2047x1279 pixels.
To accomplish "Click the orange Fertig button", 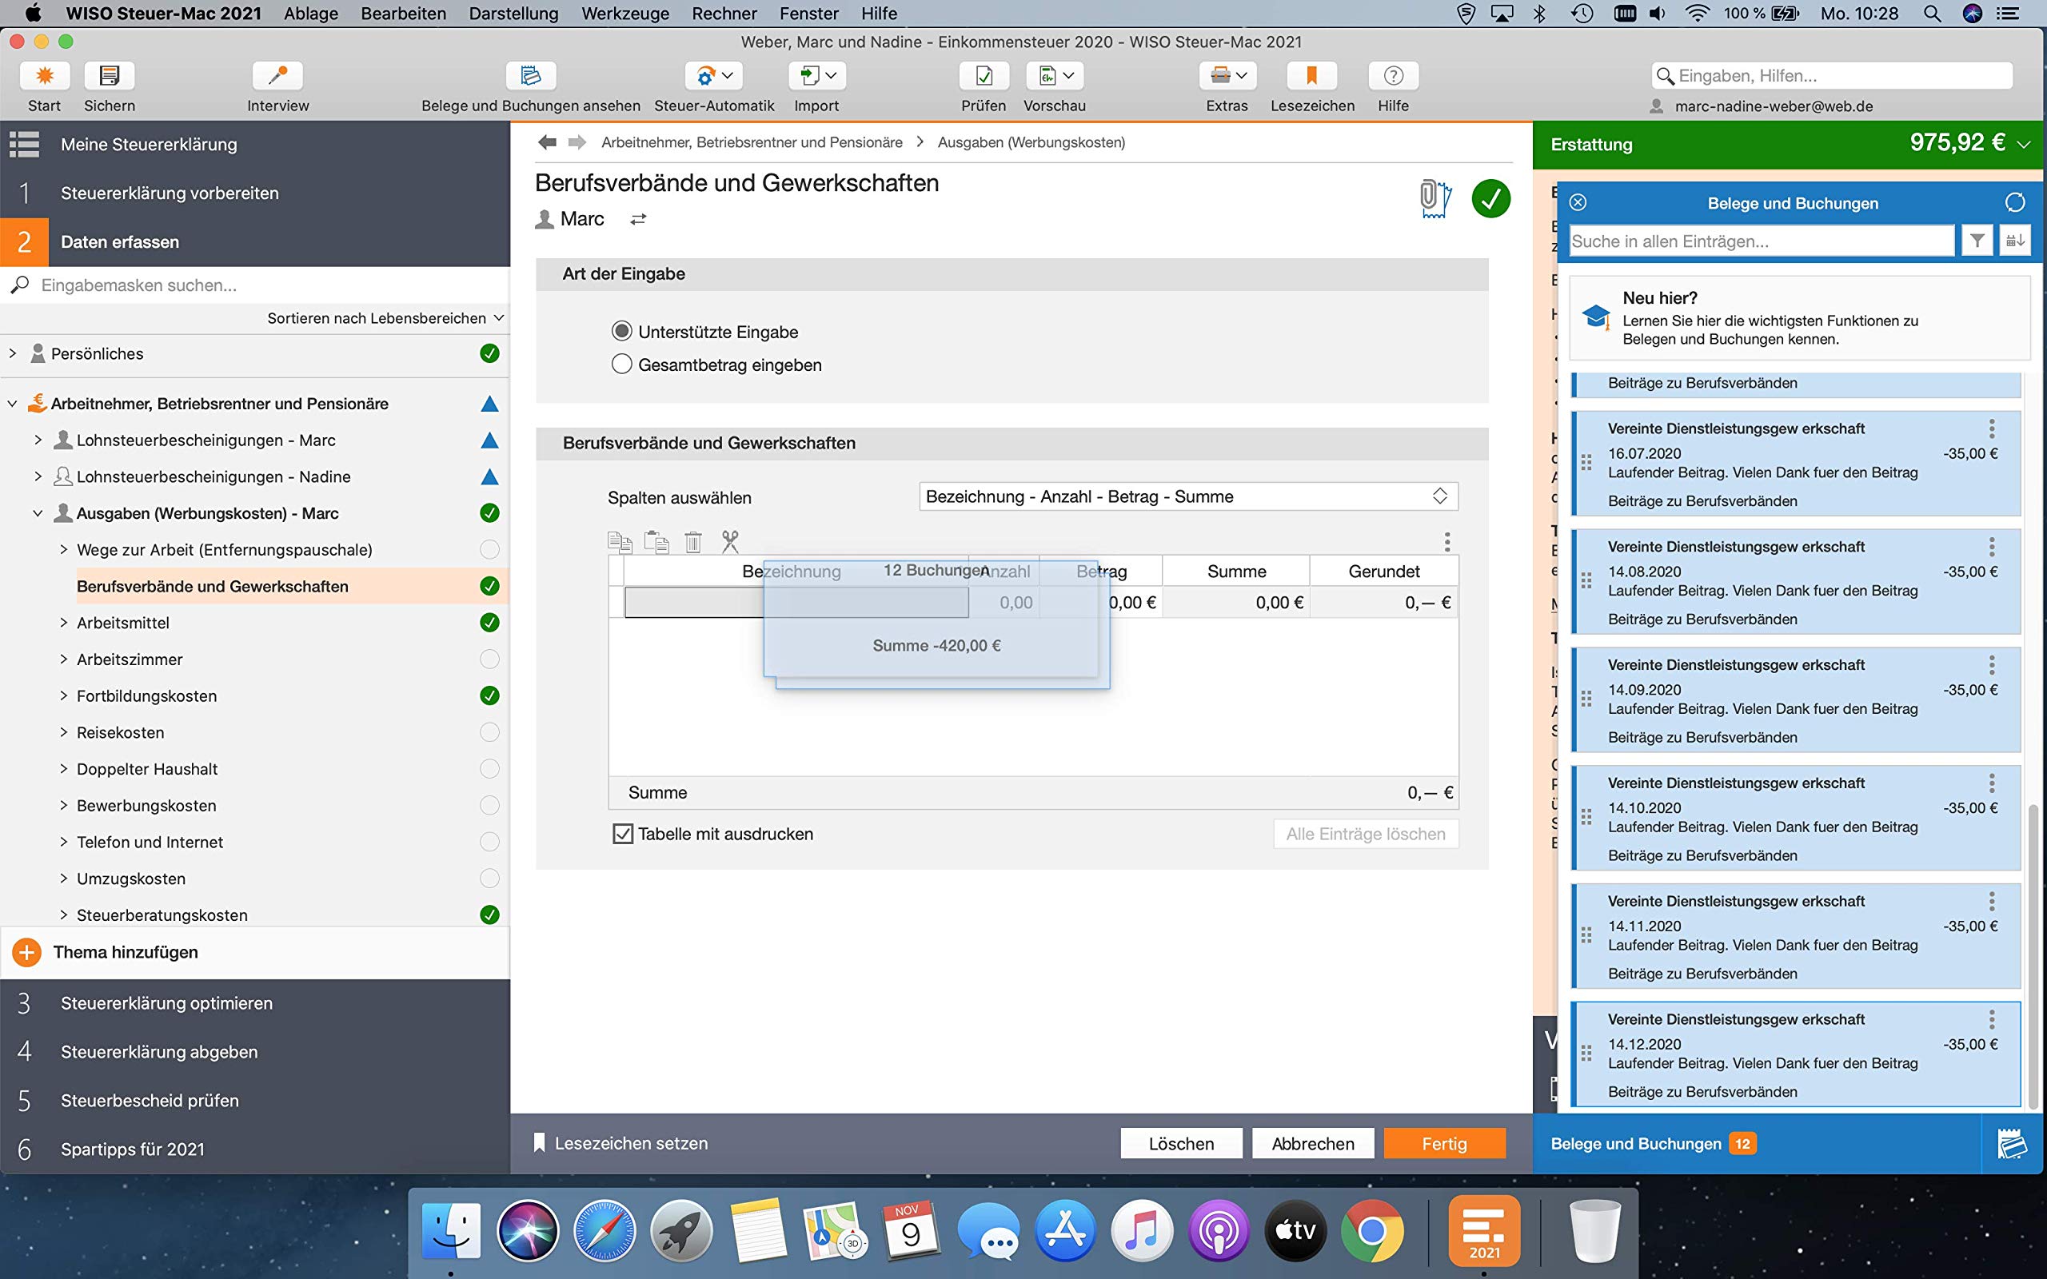I will 1445,1144.
